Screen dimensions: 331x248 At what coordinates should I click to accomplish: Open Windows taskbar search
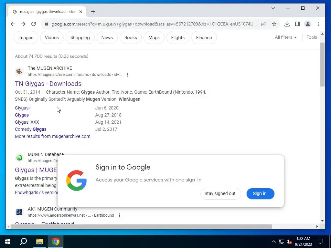(23, 242)
